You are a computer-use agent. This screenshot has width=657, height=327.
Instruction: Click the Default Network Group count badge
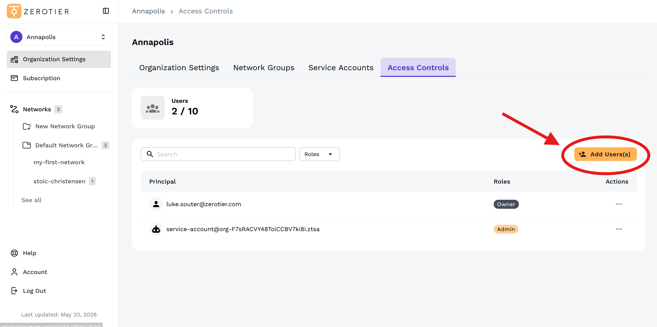click(x=105, y=145)
